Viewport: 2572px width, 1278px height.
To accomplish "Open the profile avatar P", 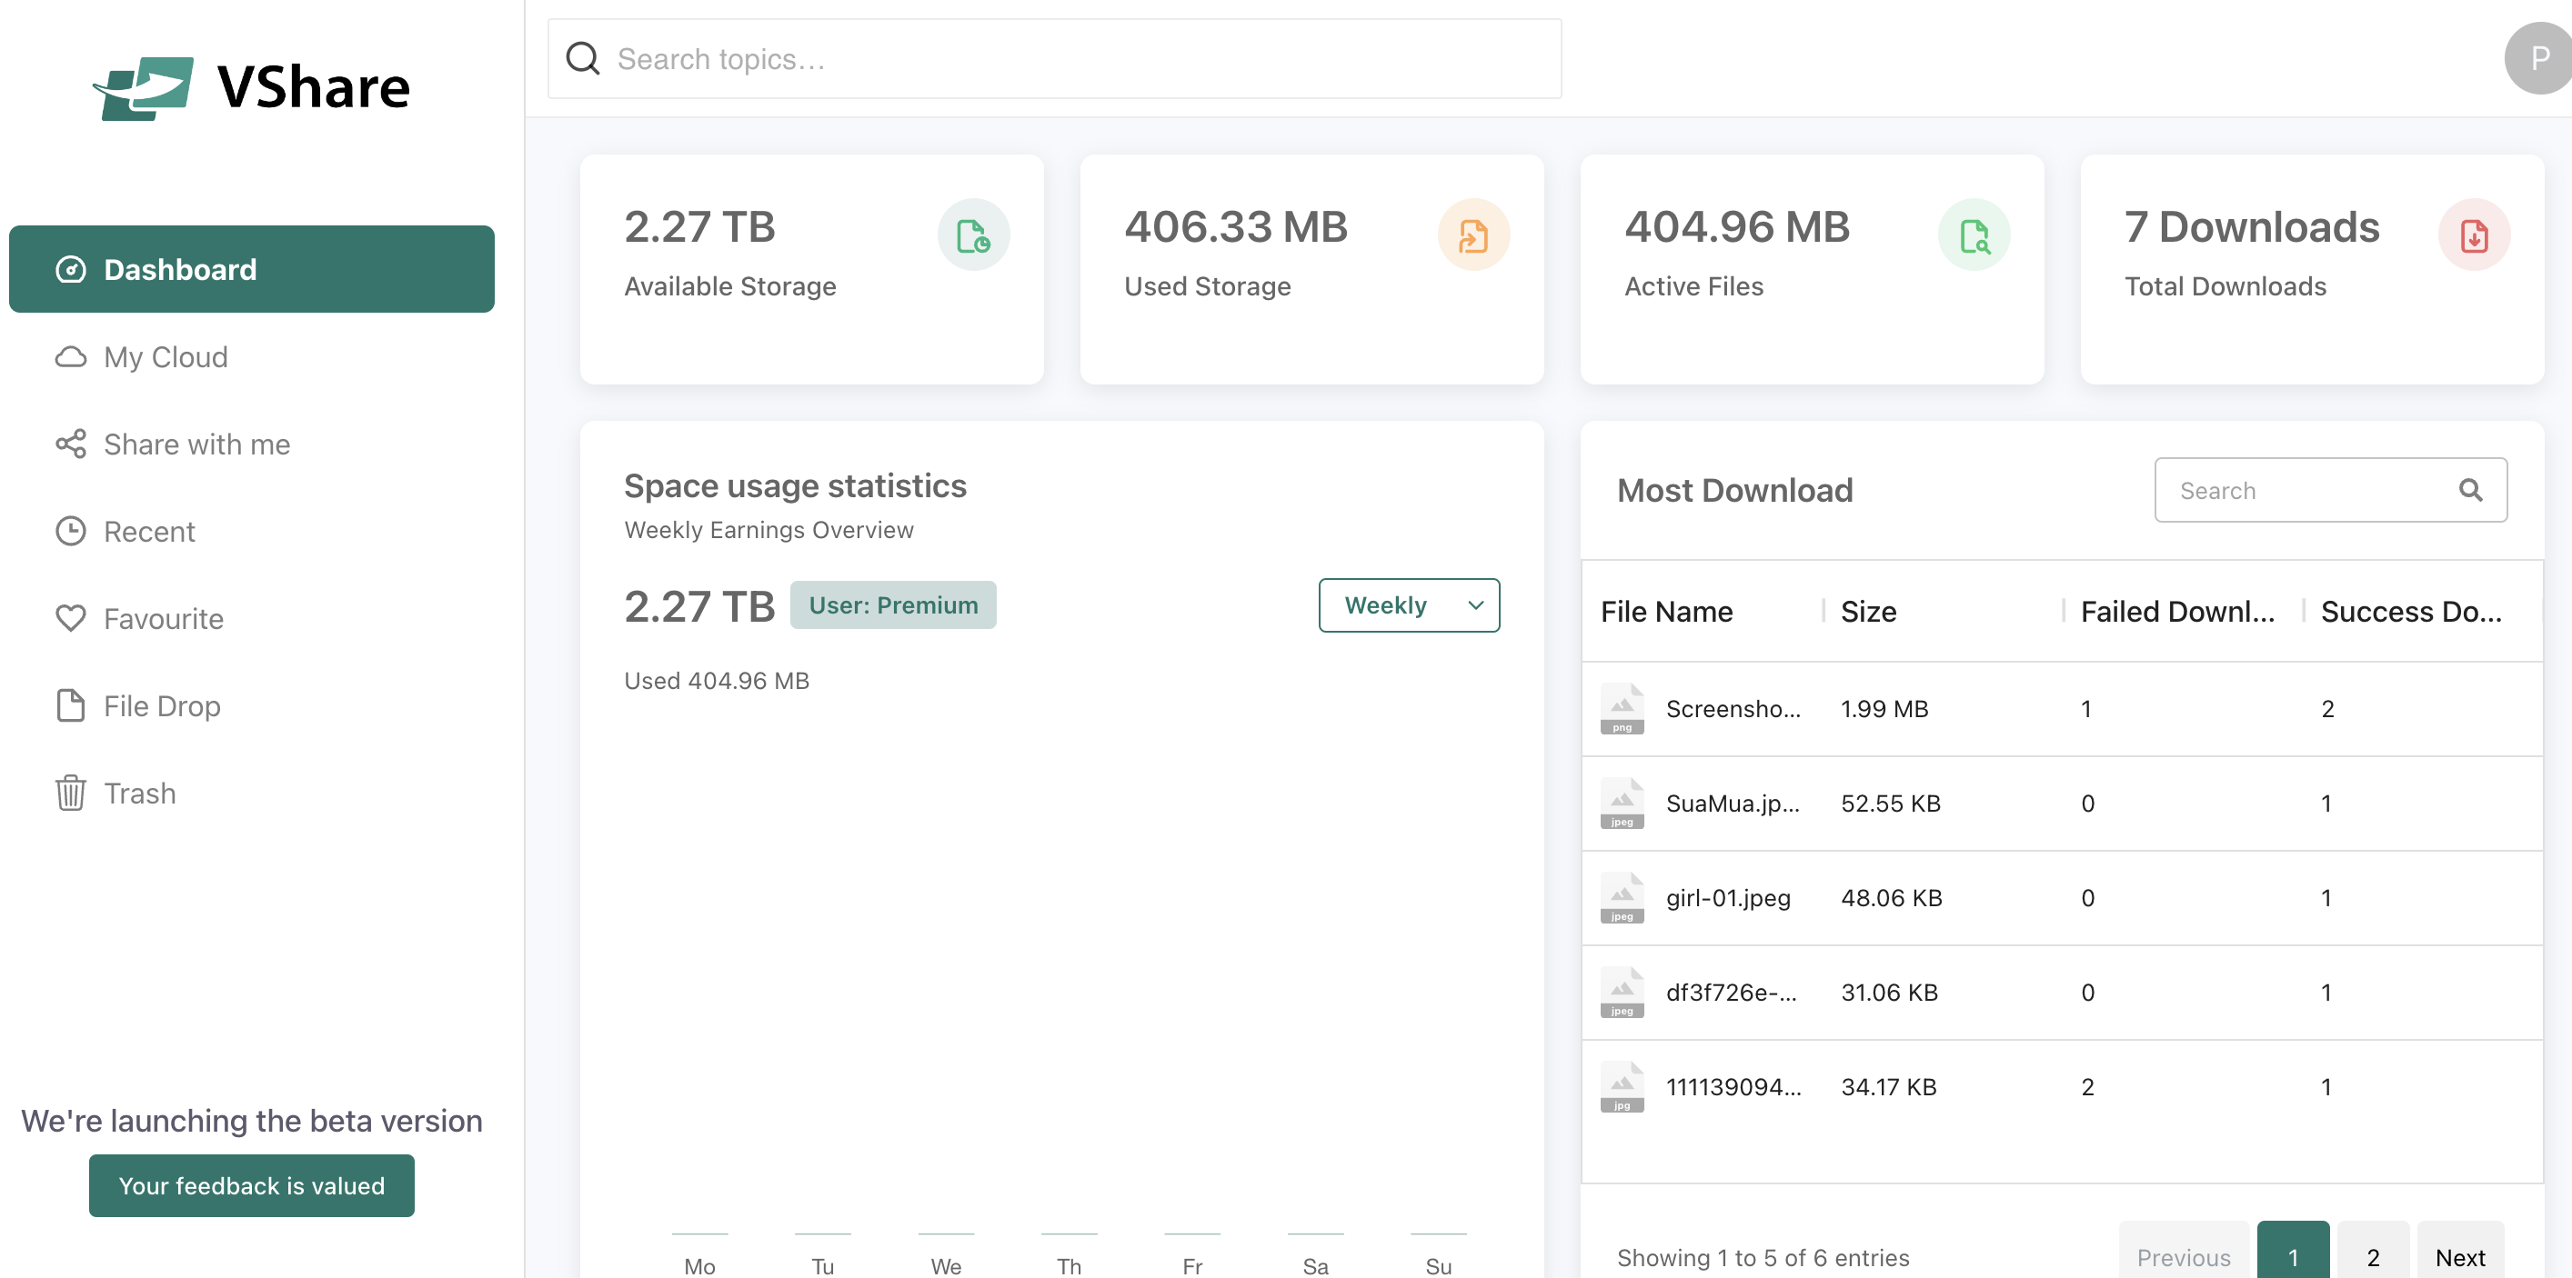I will pyautogui.click(x=2538, y=59).
